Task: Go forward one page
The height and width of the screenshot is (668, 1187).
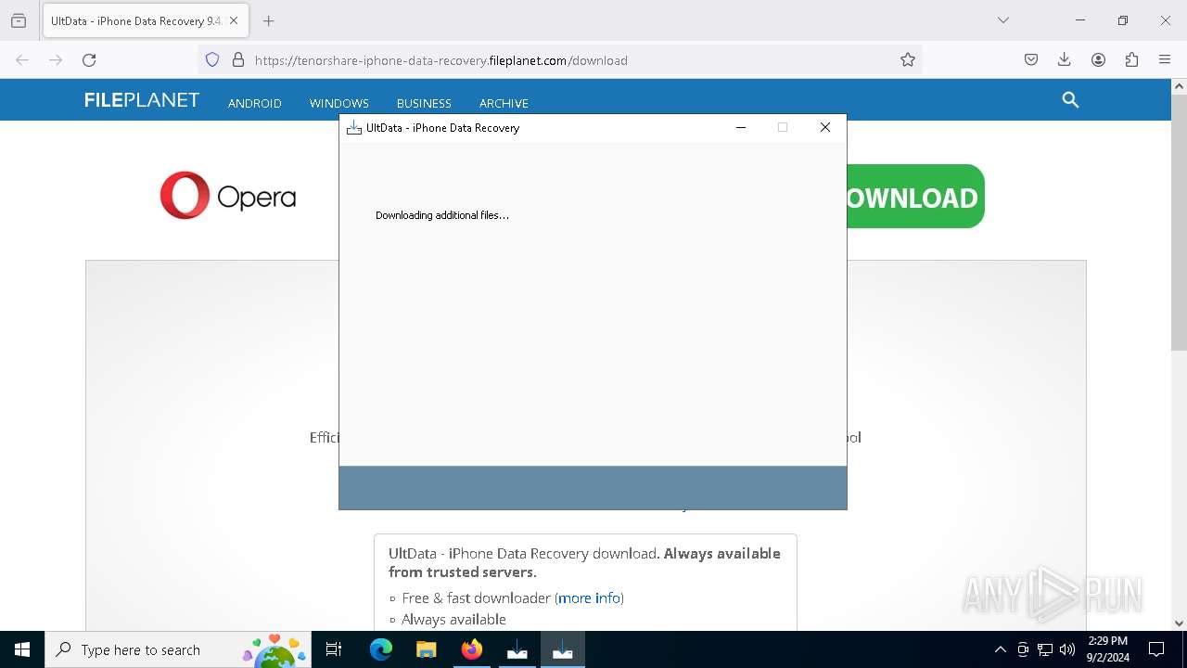Action: pos(56,59)
